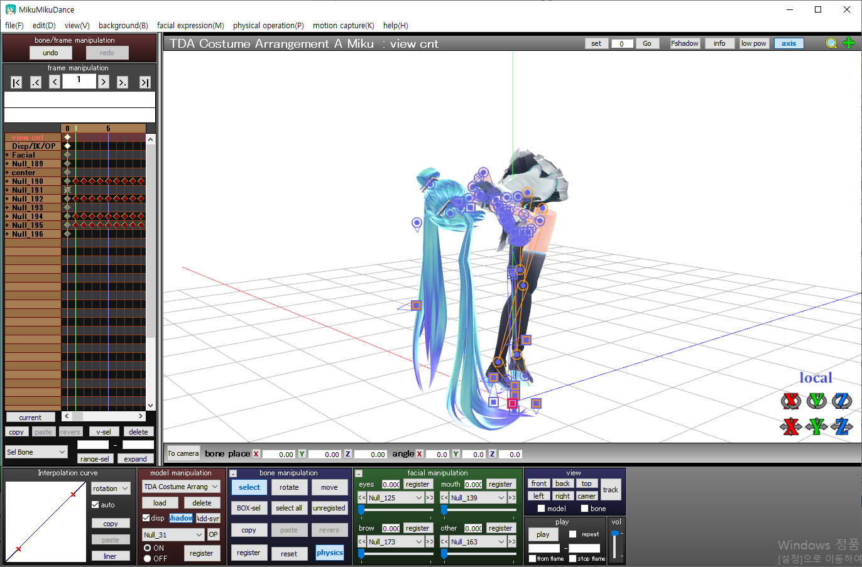This screenshot has height=567, width=862.
Task: Previous mouth morph arrow button
Action: pyautogui.click(x=444, y=498)
